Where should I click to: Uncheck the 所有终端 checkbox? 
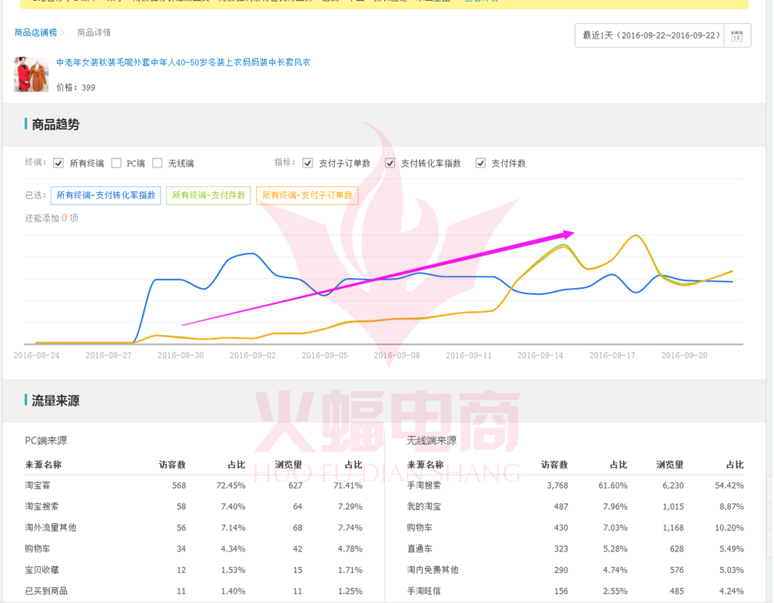point(58,164)
